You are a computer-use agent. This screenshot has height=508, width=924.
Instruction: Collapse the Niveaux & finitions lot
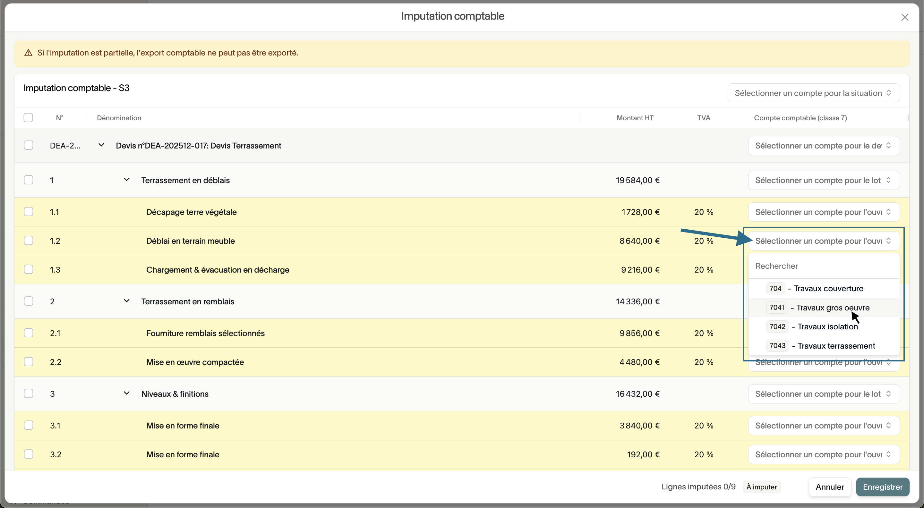click(x=126, y=393)
